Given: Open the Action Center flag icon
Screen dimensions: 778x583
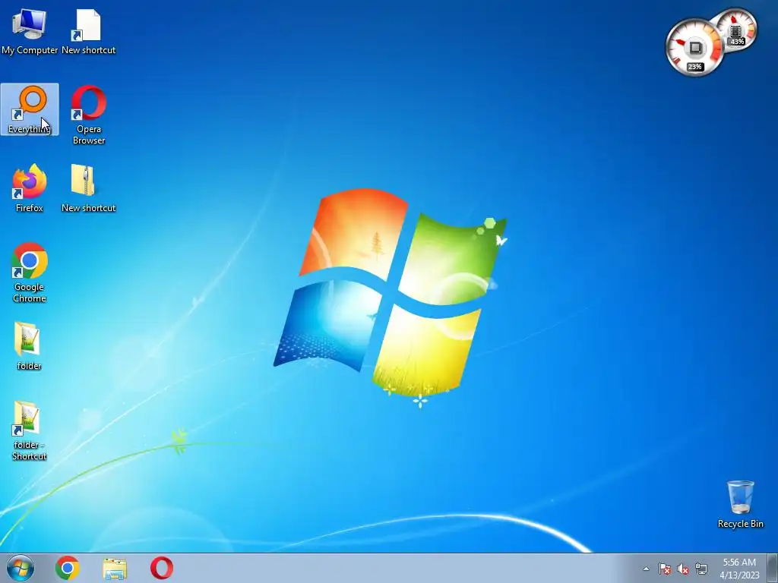Looking at the screenshot, I should tap(665, 569).
